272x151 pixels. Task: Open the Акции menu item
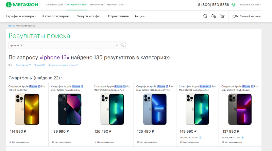coord(139,16)
